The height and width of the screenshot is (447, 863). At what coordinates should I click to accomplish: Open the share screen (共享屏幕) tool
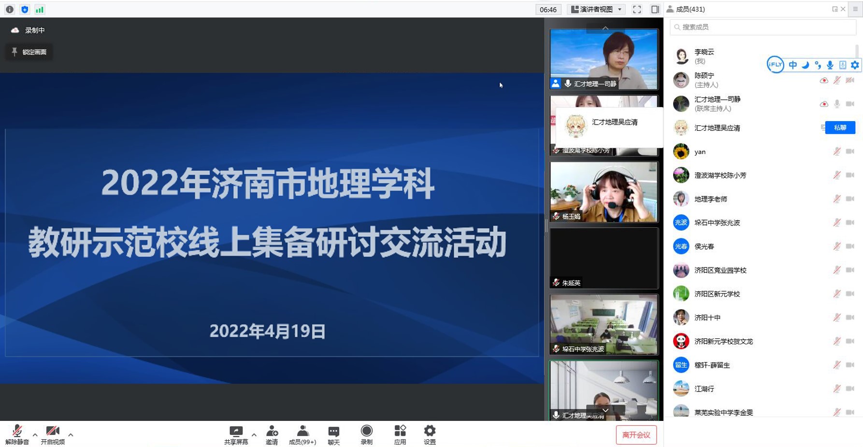[x=236, y=434]
